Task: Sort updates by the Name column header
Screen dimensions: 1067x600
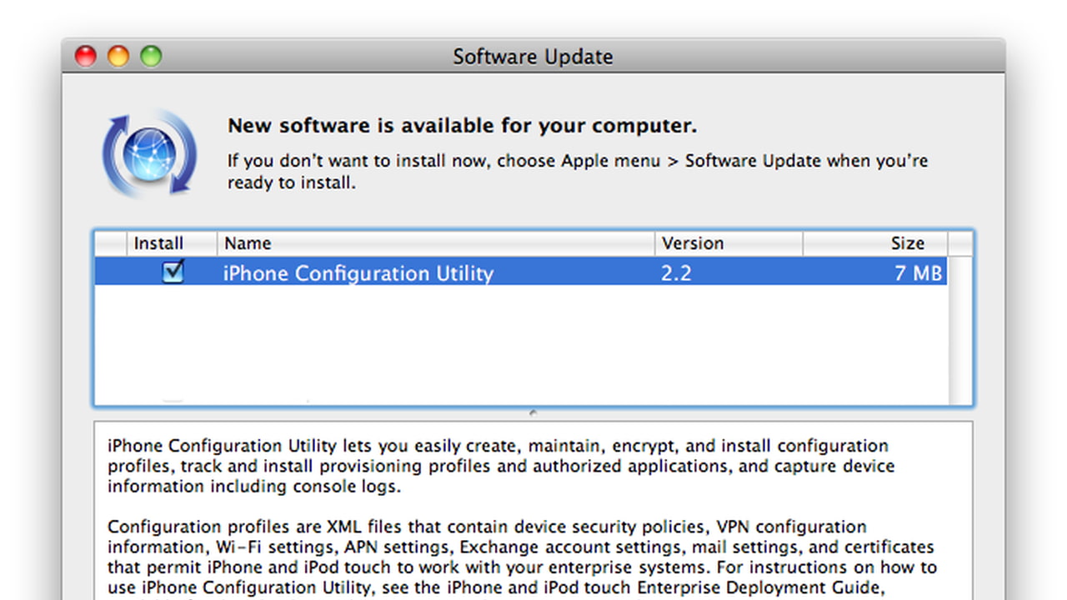Action: [x=436, y=243]
